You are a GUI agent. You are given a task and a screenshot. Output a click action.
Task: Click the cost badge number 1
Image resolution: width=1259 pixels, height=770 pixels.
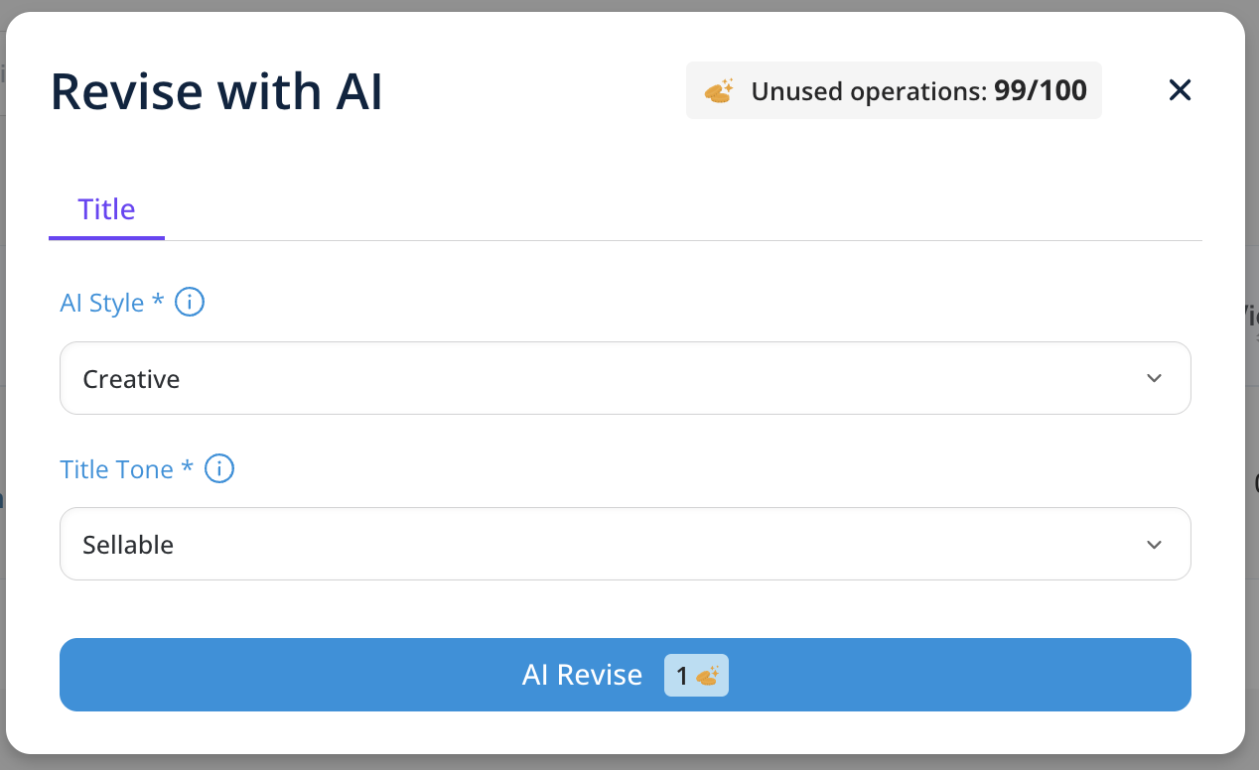[682, 676]
